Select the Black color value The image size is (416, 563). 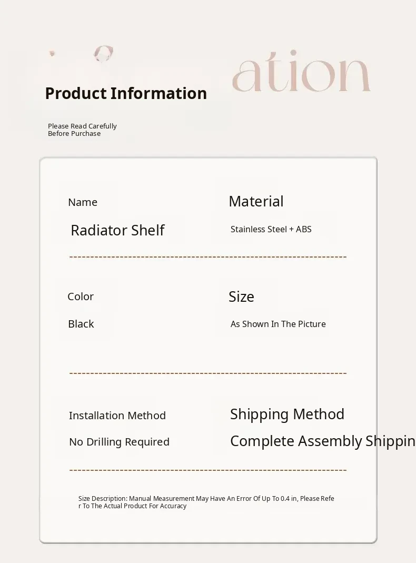coord(81,324)
